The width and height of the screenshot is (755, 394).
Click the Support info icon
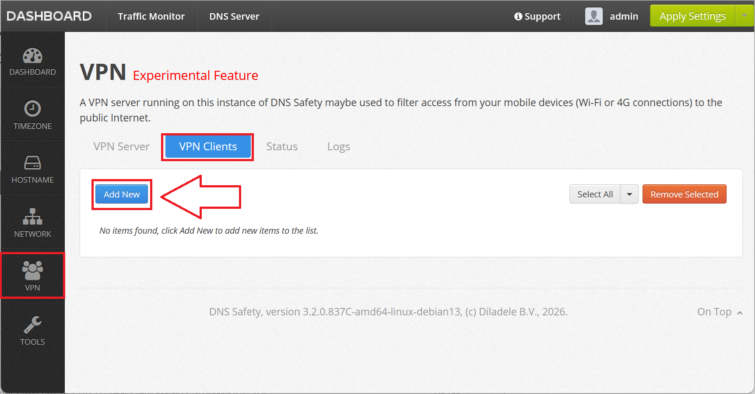point(518,16)
